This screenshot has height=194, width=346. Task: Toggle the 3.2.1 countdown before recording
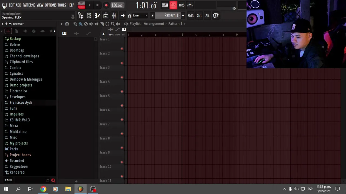[x=173, y=5]
